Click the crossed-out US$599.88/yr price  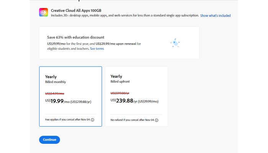click(120, 93)
